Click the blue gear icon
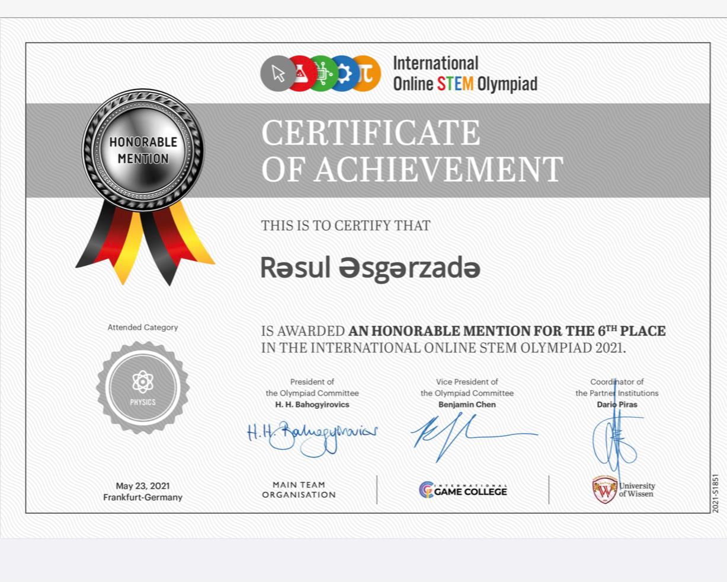Viewport: 727px width, 582px height. click(x=344, y=74)
